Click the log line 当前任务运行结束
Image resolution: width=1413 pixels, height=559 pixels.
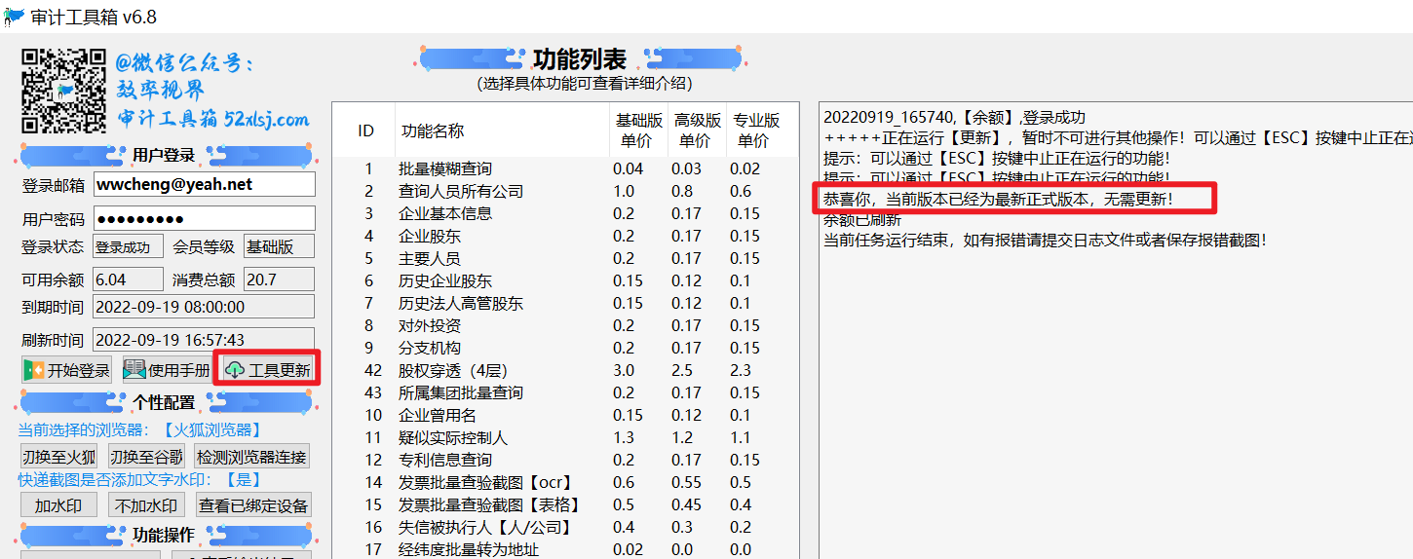[x=1046, y=240]
